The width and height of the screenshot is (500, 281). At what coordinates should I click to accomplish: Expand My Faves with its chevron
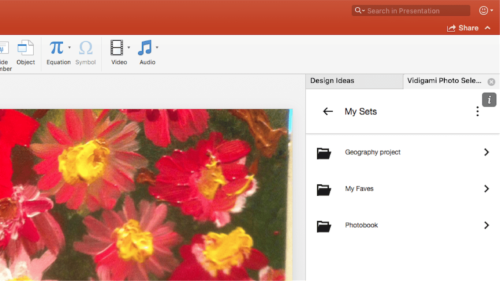[x=486, y=189]
